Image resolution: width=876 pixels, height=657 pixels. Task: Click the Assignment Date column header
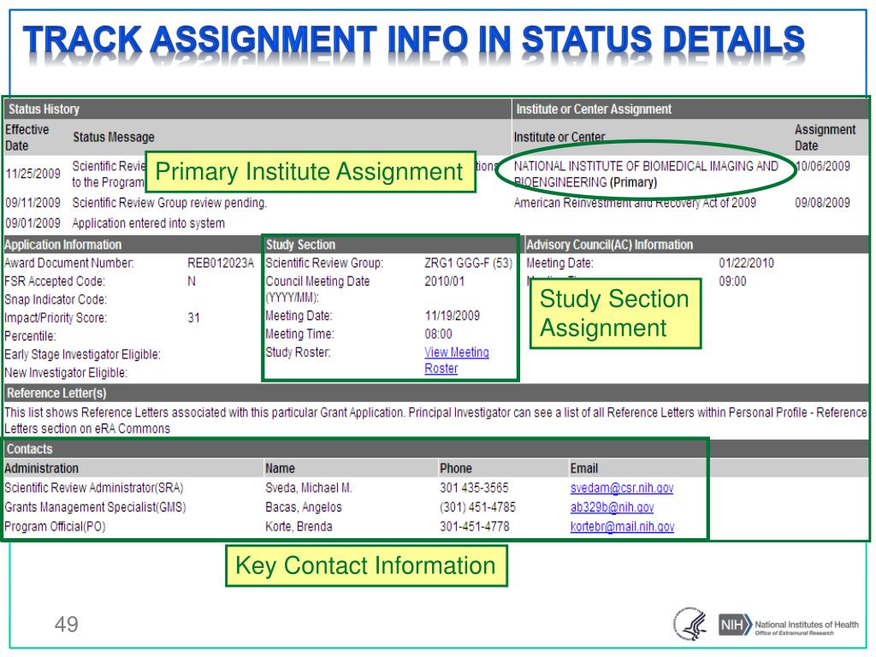(825, 138)
